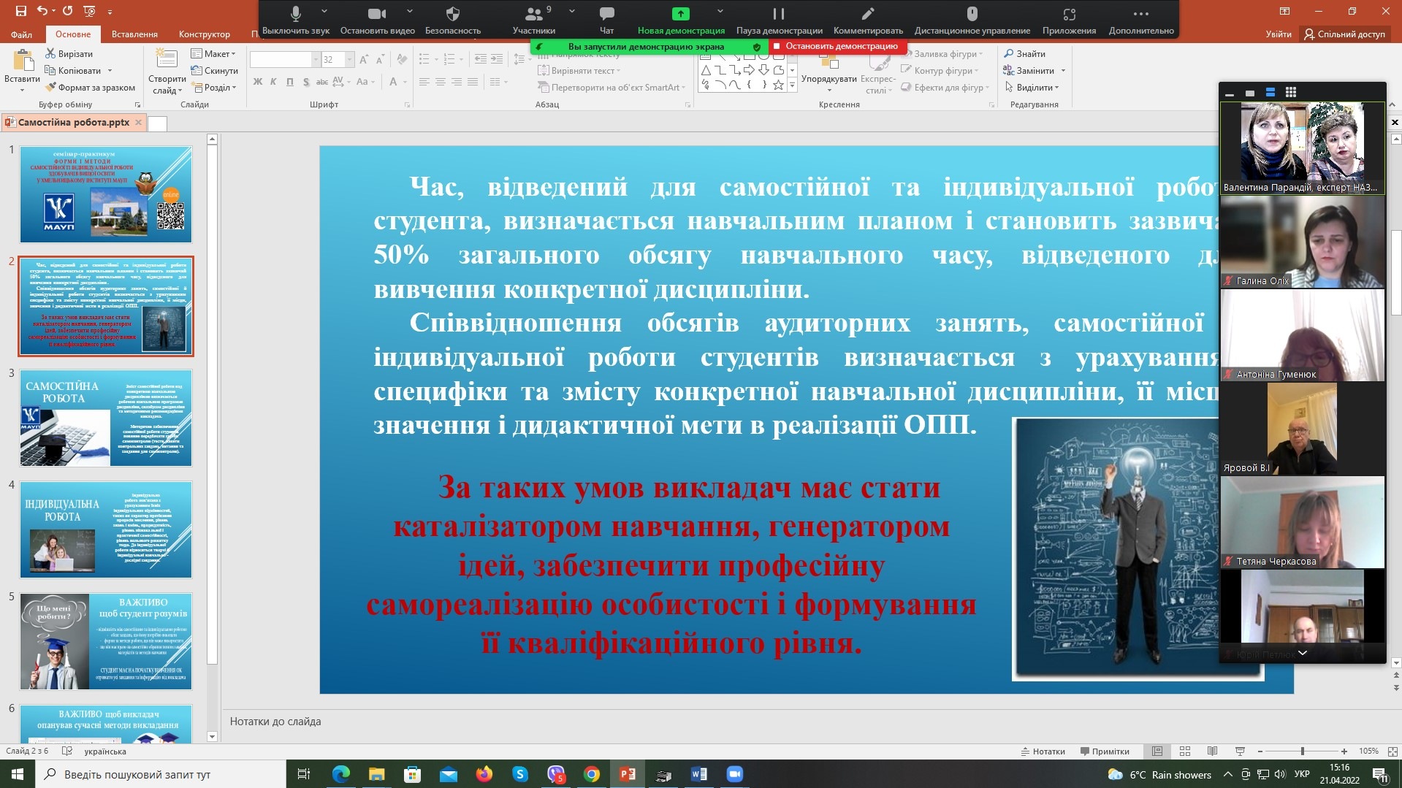Open the Файл menu tab
This screenshot has height=788, width=1402.
(21, 34)
